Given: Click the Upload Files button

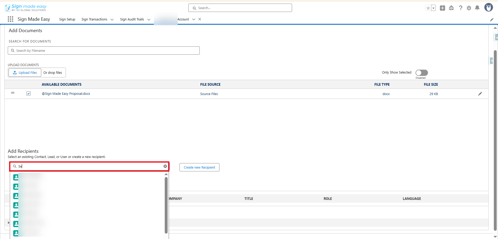Looking at the screenshot, I should point(25,73).
